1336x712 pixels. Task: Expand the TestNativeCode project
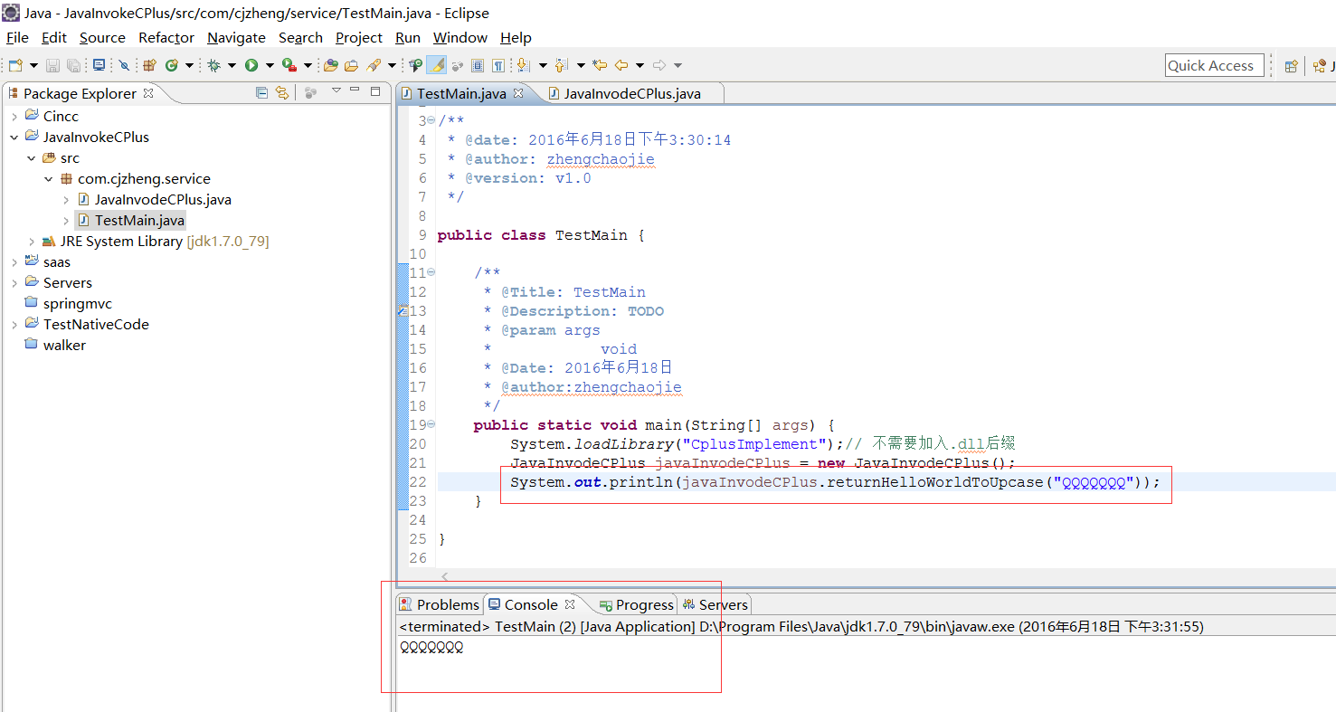14,324
